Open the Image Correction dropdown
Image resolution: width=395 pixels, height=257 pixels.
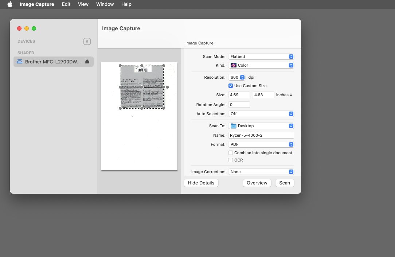[261, 172]
